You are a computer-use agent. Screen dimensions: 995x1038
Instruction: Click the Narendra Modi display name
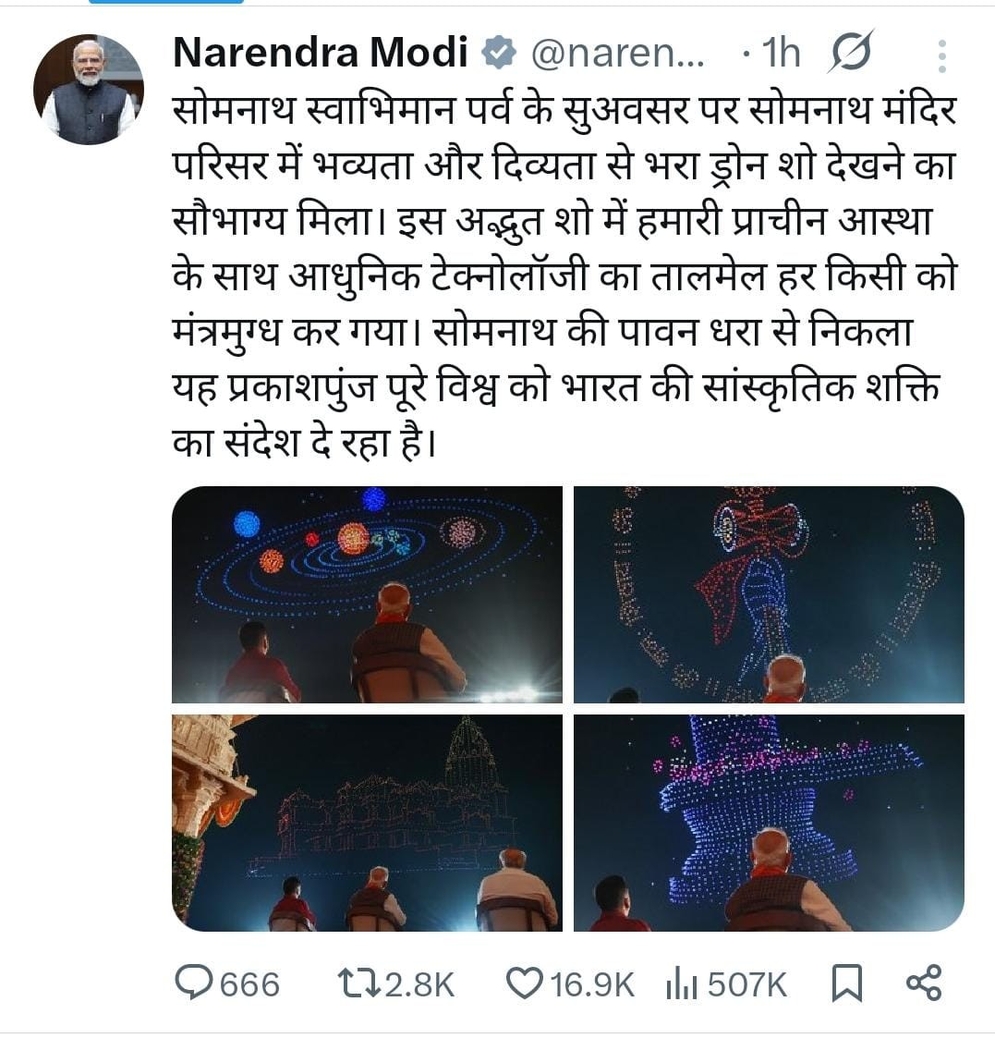pos(321,55)
